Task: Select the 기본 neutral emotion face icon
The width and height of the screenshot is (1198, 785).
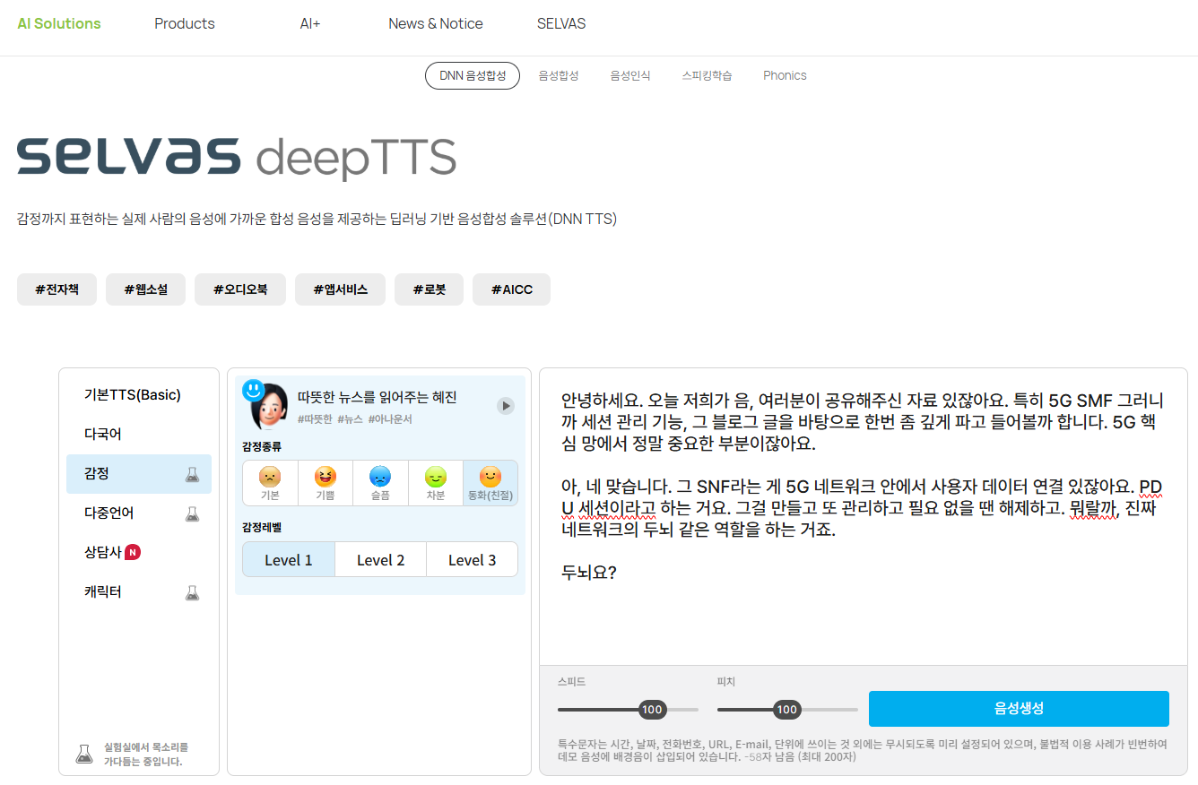Action: pyautogui.click(x=270, y=477)
